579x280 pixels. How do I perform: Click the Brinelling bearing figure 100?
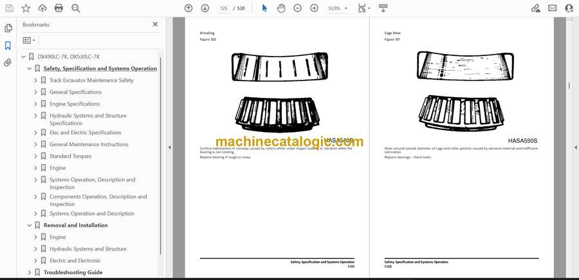point(279,92)
